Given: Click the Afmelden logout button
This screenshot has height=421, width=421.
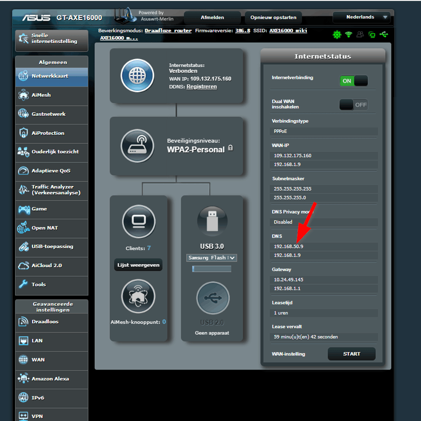Looking at the screenshot, I should point(212,17).
